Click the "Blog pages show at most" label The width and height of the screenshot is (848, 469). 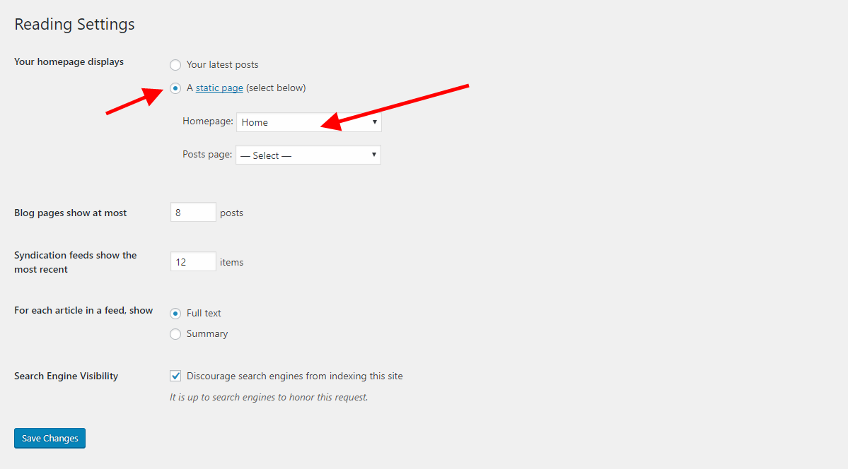click(x=71, y=213)
